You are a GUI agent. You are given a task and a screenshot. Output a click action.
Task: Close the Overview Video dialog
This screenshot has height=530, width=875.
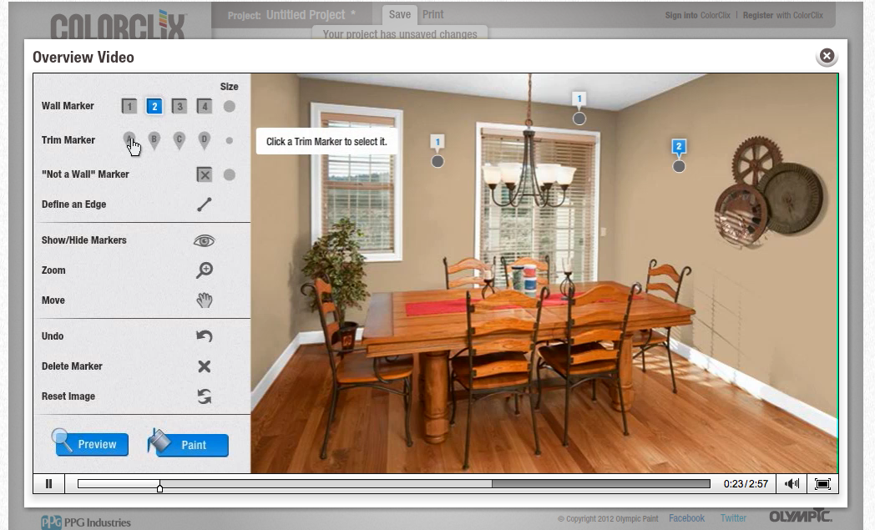pos(827,56)
